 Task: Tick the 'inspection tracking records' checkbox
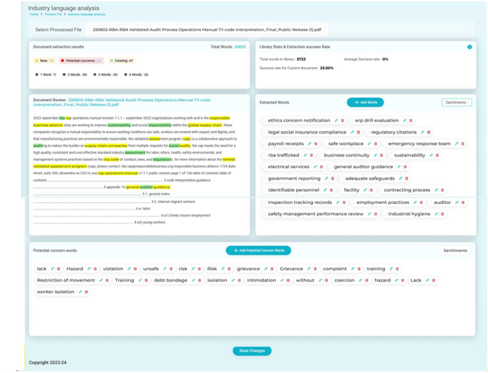pos(264,202)
